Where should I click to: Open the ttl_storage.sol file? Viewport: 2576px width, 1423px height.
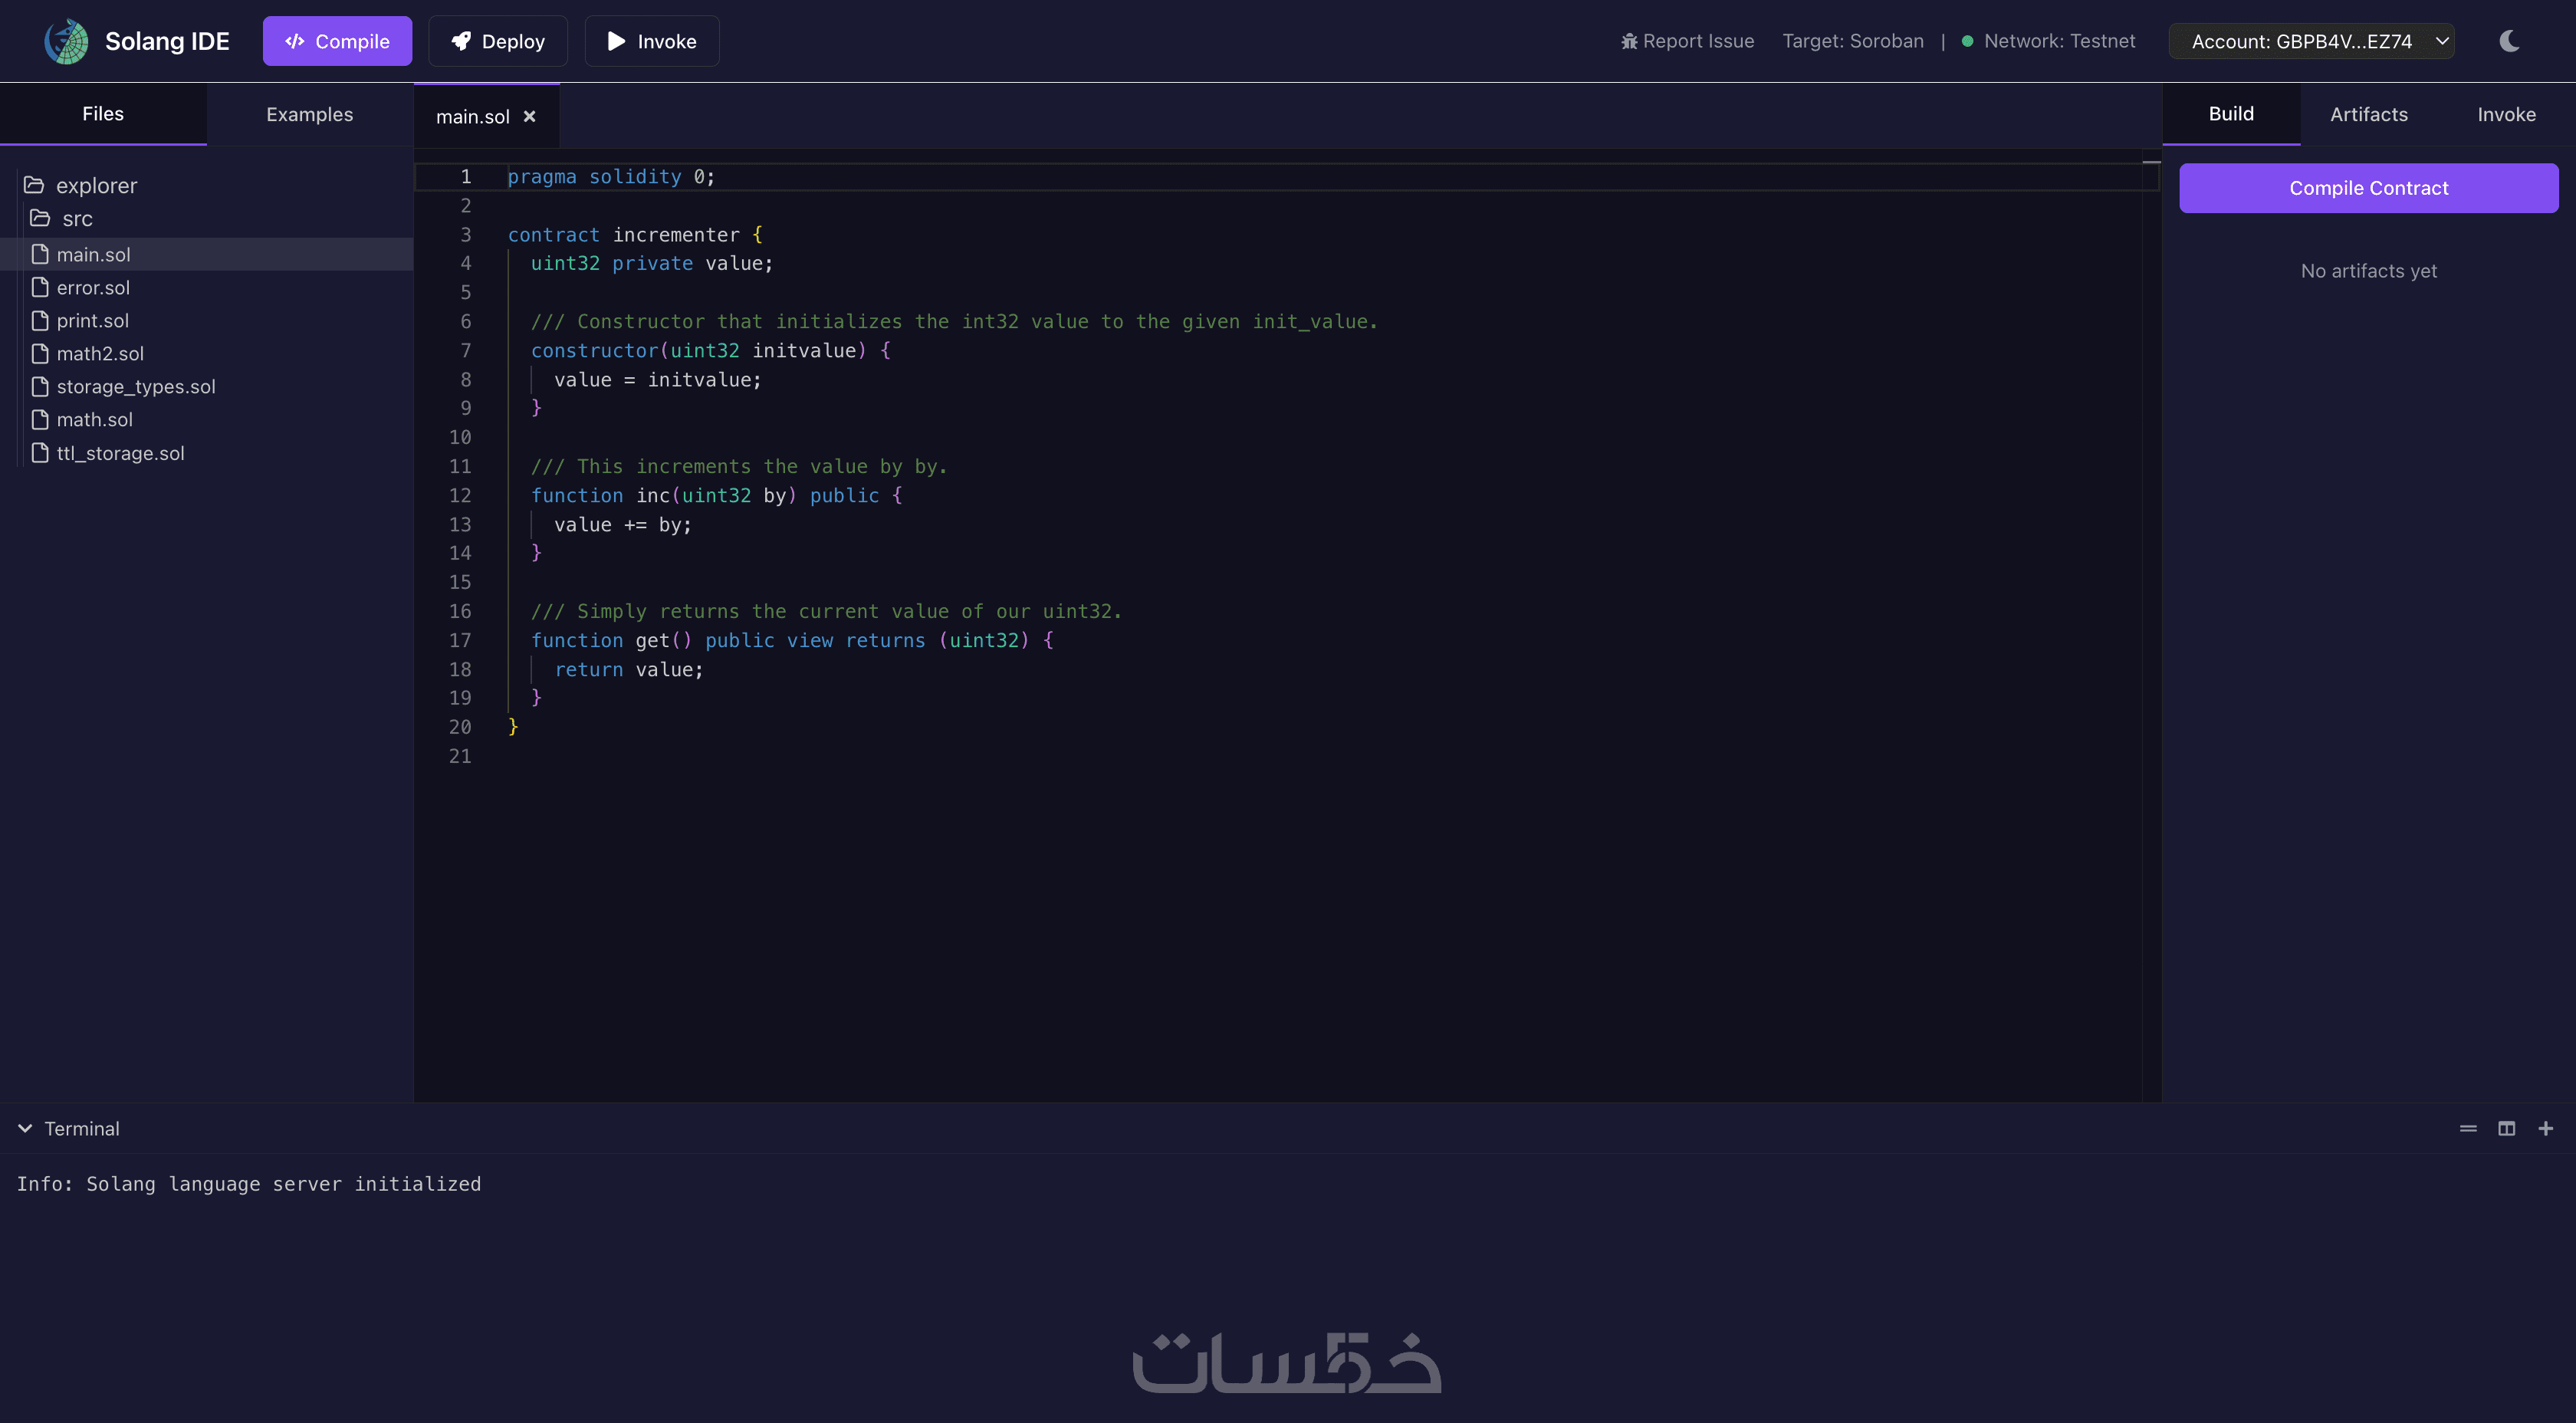pyautogui.click(x=120, y=453)
